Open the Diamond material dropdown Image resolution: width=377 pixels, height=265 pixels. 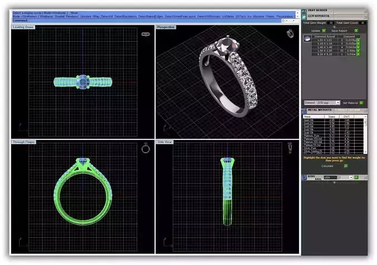pyautogui.click(x=338, y=103)
